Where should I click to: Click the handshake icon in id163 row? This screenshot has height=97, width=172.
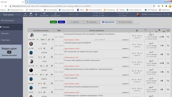click(x=168, y=63)
